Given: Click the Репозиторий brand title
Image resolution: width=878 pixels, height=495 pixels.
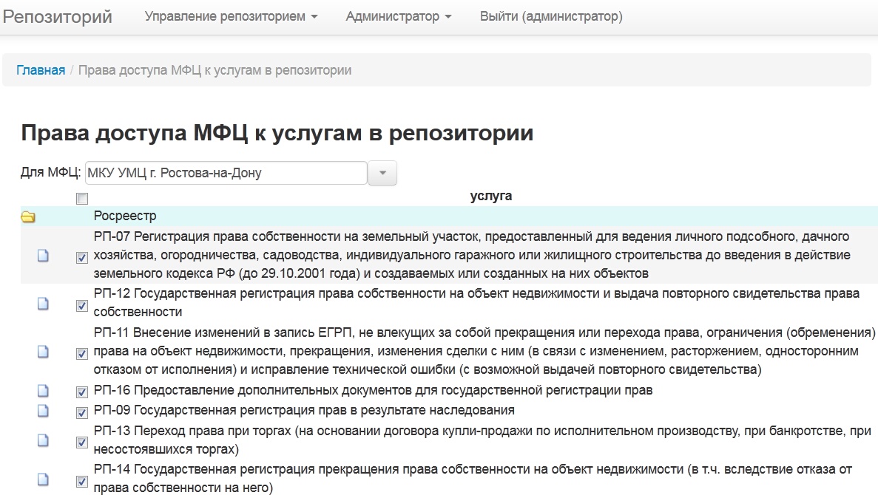Looking at the screenshot, I should (x=57, y=16).
